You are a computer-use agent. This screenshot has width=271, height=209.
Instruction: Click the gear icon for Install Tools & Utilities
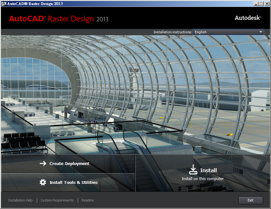tap(43, 182)
